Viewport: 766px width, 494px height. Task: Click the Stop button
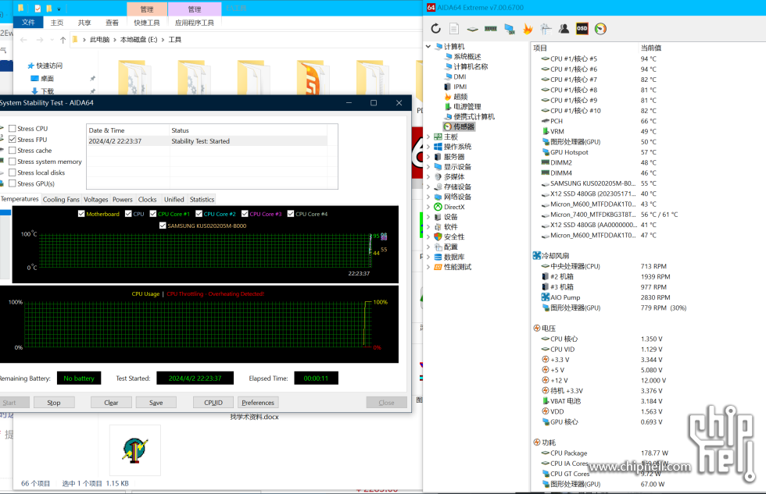(x=54, y=403)
